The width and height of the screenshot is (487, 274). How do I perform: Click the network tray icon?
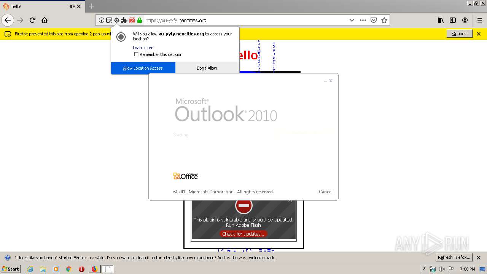tap(433, 269)
